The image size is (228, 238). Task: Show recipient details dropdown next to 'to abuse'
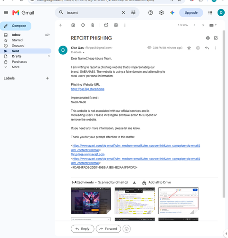(84, 52)
